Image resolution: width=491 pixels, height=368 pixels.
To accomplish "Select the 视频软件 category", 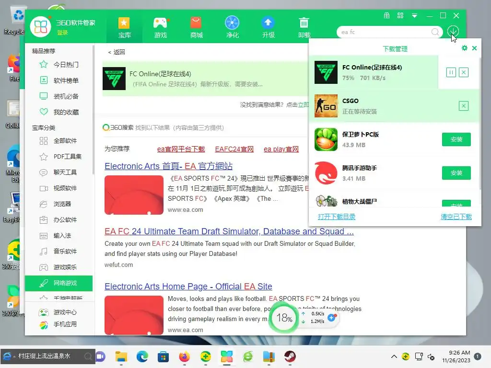I will click(65, 188).
